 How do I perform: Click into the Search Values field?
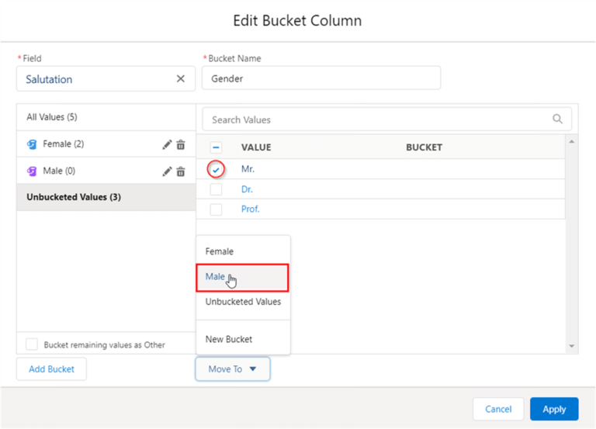[x=387, y=119]
